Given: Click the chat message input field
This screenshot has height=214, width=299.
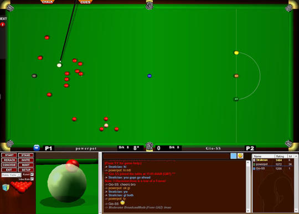Looking at the screenshot, I should [166, 156].
